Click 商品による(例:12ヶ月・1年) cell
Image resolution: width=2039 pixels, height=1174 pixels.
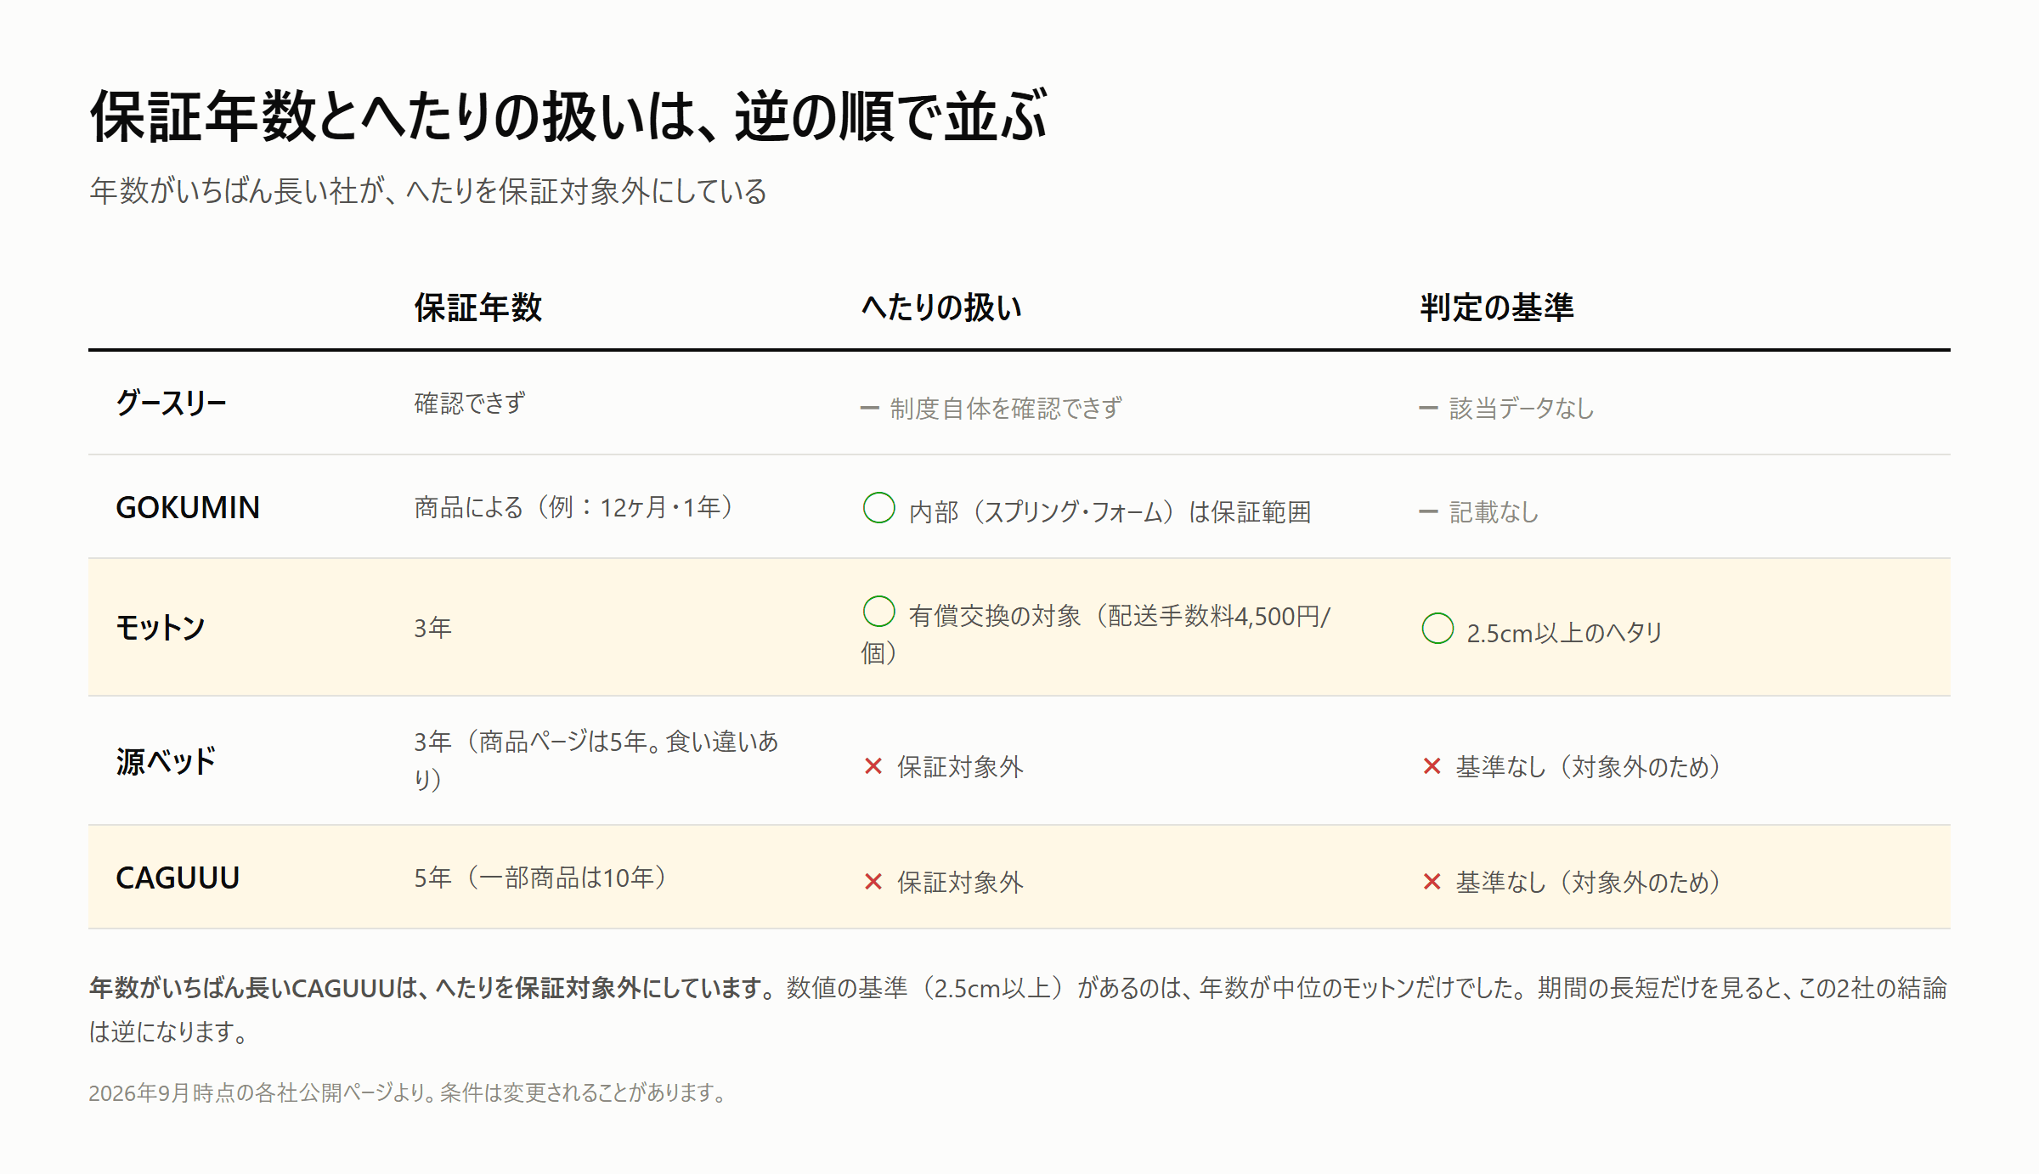click(x=575, y=507)
